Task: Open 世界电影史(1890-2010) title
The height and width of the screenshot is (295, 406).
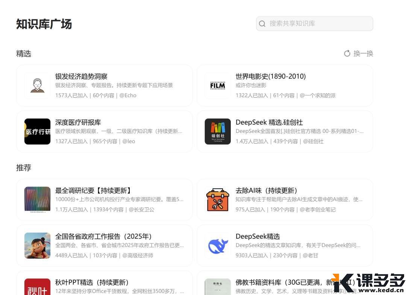Action: [271, 77]
